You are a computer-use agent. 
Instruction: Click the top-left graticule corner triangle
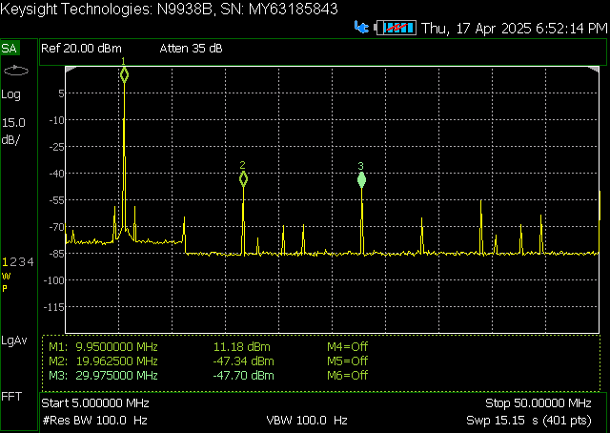[x=71, y=70]
